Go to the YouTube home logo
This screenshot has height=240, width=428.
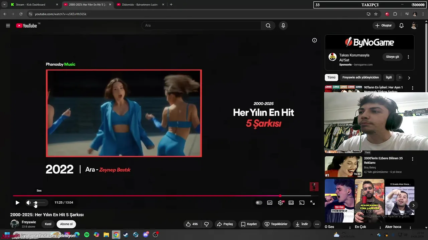[26, 26]
